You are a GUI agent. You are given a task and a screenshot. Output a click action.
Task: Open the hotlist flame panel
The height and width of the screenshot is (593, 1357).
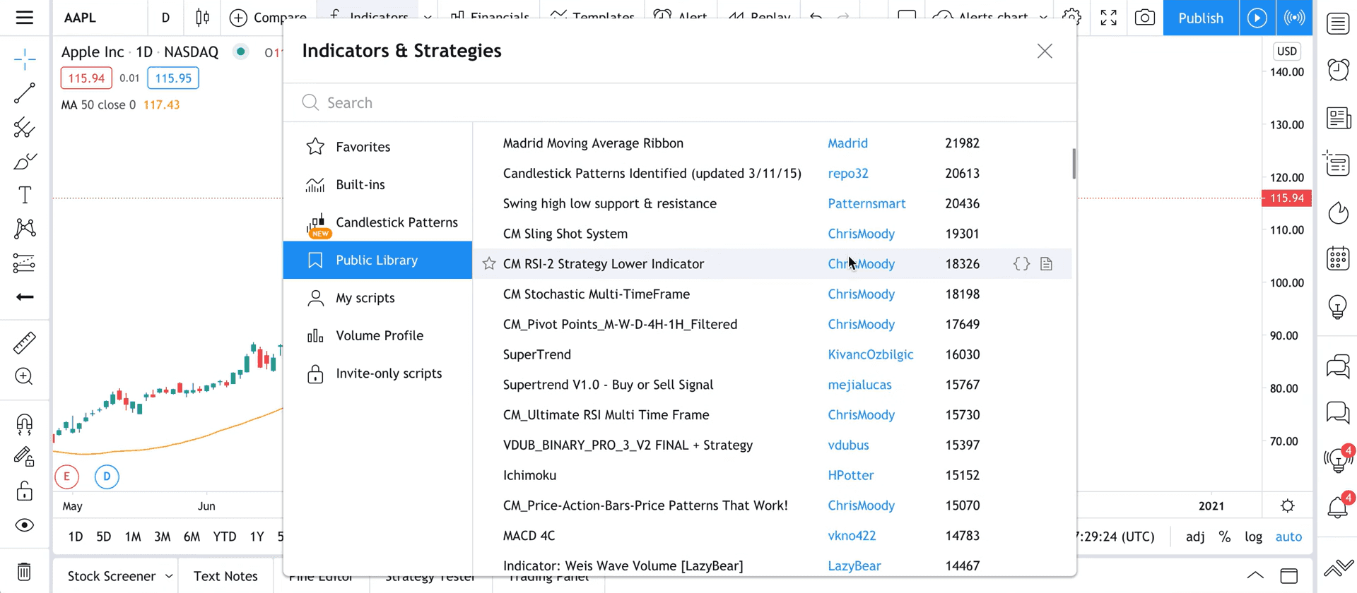click(1338, 212)
